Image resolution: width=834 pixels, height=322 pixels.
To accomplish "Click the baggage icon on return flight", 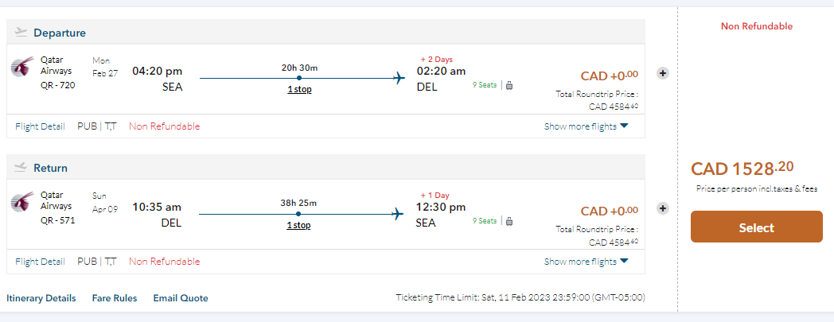I will [x=509, y=220].
